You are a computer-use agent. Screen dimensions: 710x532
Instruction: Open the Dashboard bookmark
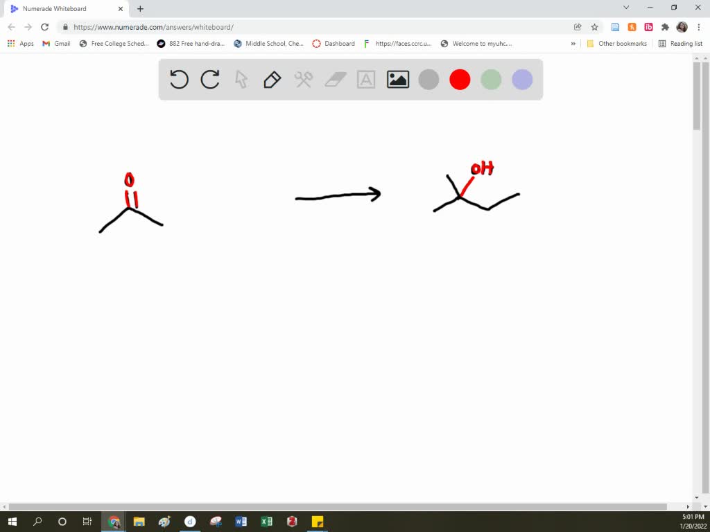334,43
